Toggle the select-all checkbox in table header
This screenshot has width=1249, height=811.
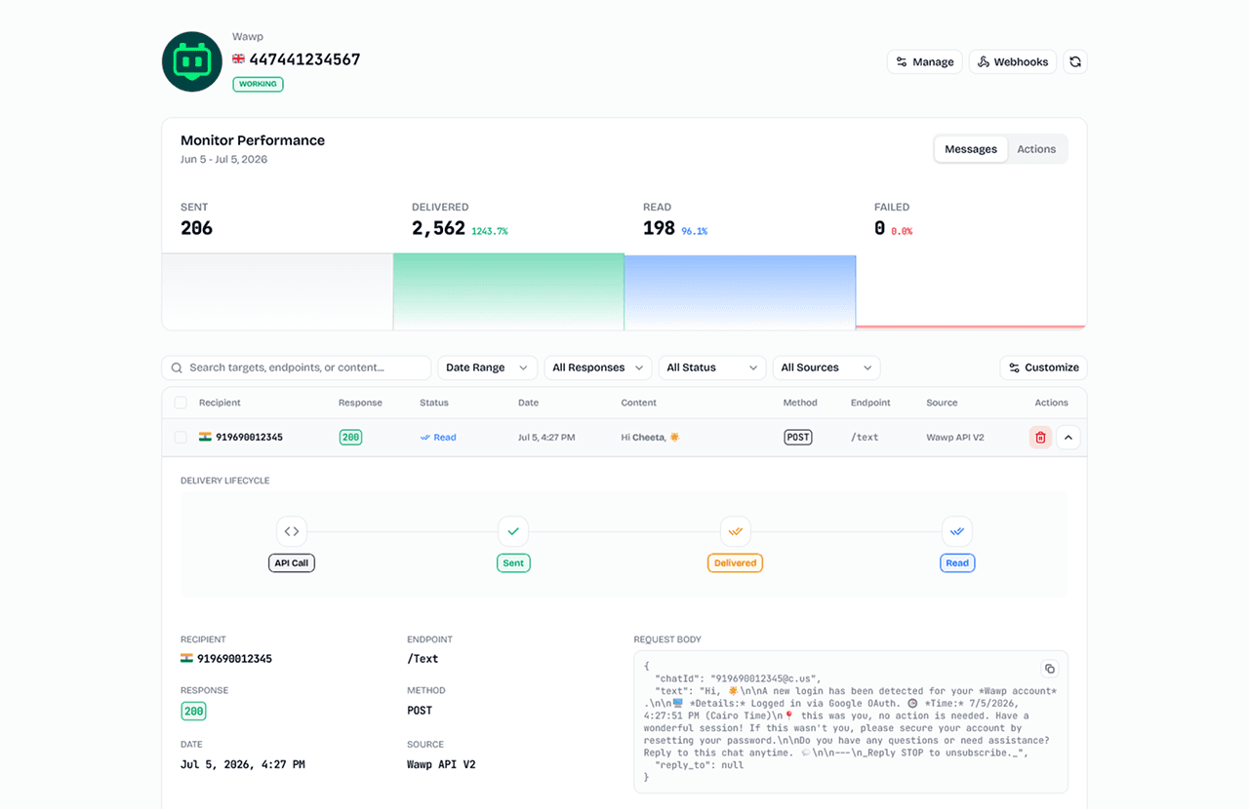(x=181, y=403)
